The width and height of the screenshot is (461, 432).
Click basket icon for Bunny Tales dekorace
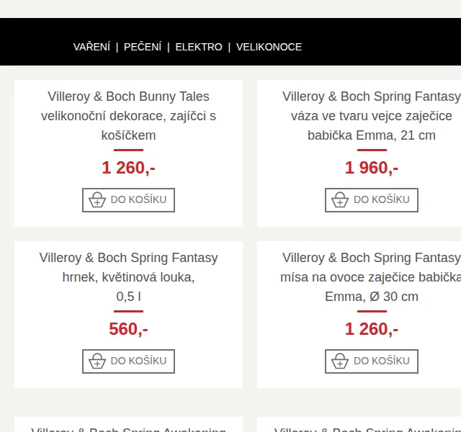(97, 200)
